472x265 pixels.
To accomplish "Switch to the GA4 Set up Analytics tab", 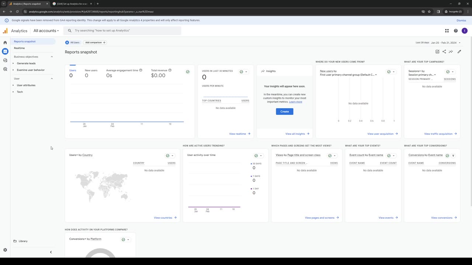I will (72, 4).
